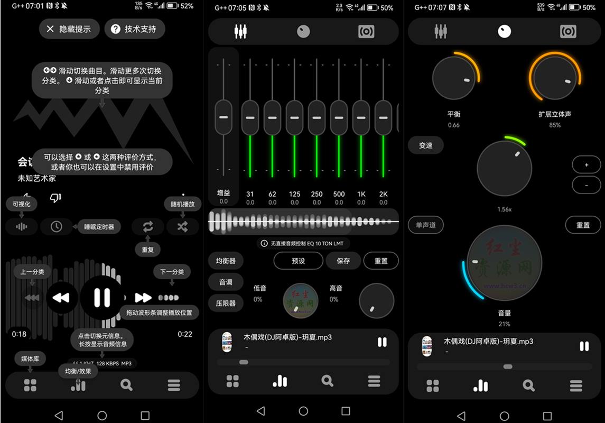This screenshot has height=423, width=605.
Task: Click the 音量 volume knob
Action: 504,263
